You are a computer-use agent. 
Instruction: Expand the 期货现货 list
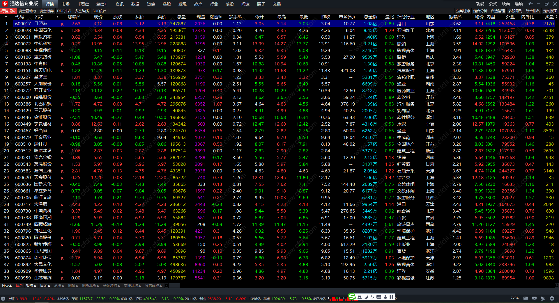coord(91,286)
